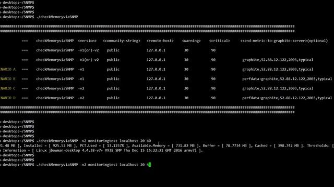This screenshot has width=334, height=187.
Task: Click "checkMemoryviaSNMP" in the header usage row
Action: tap(55, 41)
